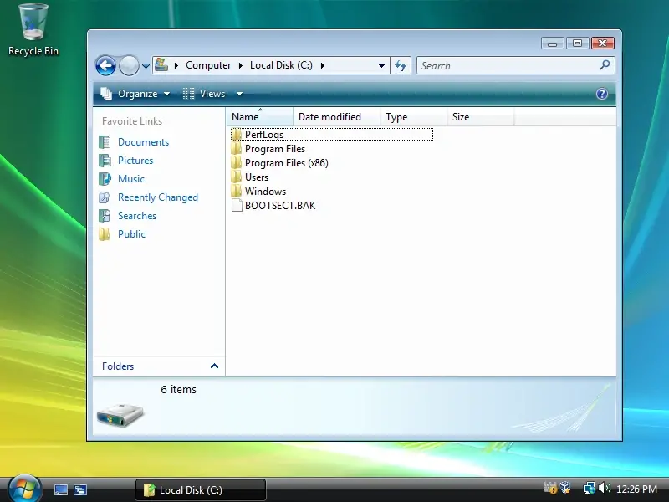Click the Refresh icon beside the address bar

[x=401, y=65]
